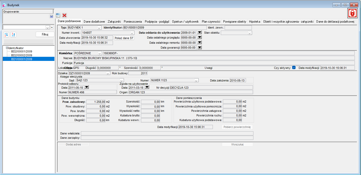Toggle the Czy aktywny checkbox
This screenshot has height=175, width=361.
click(294, 68)
